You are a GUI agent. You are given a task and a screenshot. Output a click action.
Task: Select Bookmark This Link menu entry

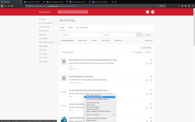[100, 103]
